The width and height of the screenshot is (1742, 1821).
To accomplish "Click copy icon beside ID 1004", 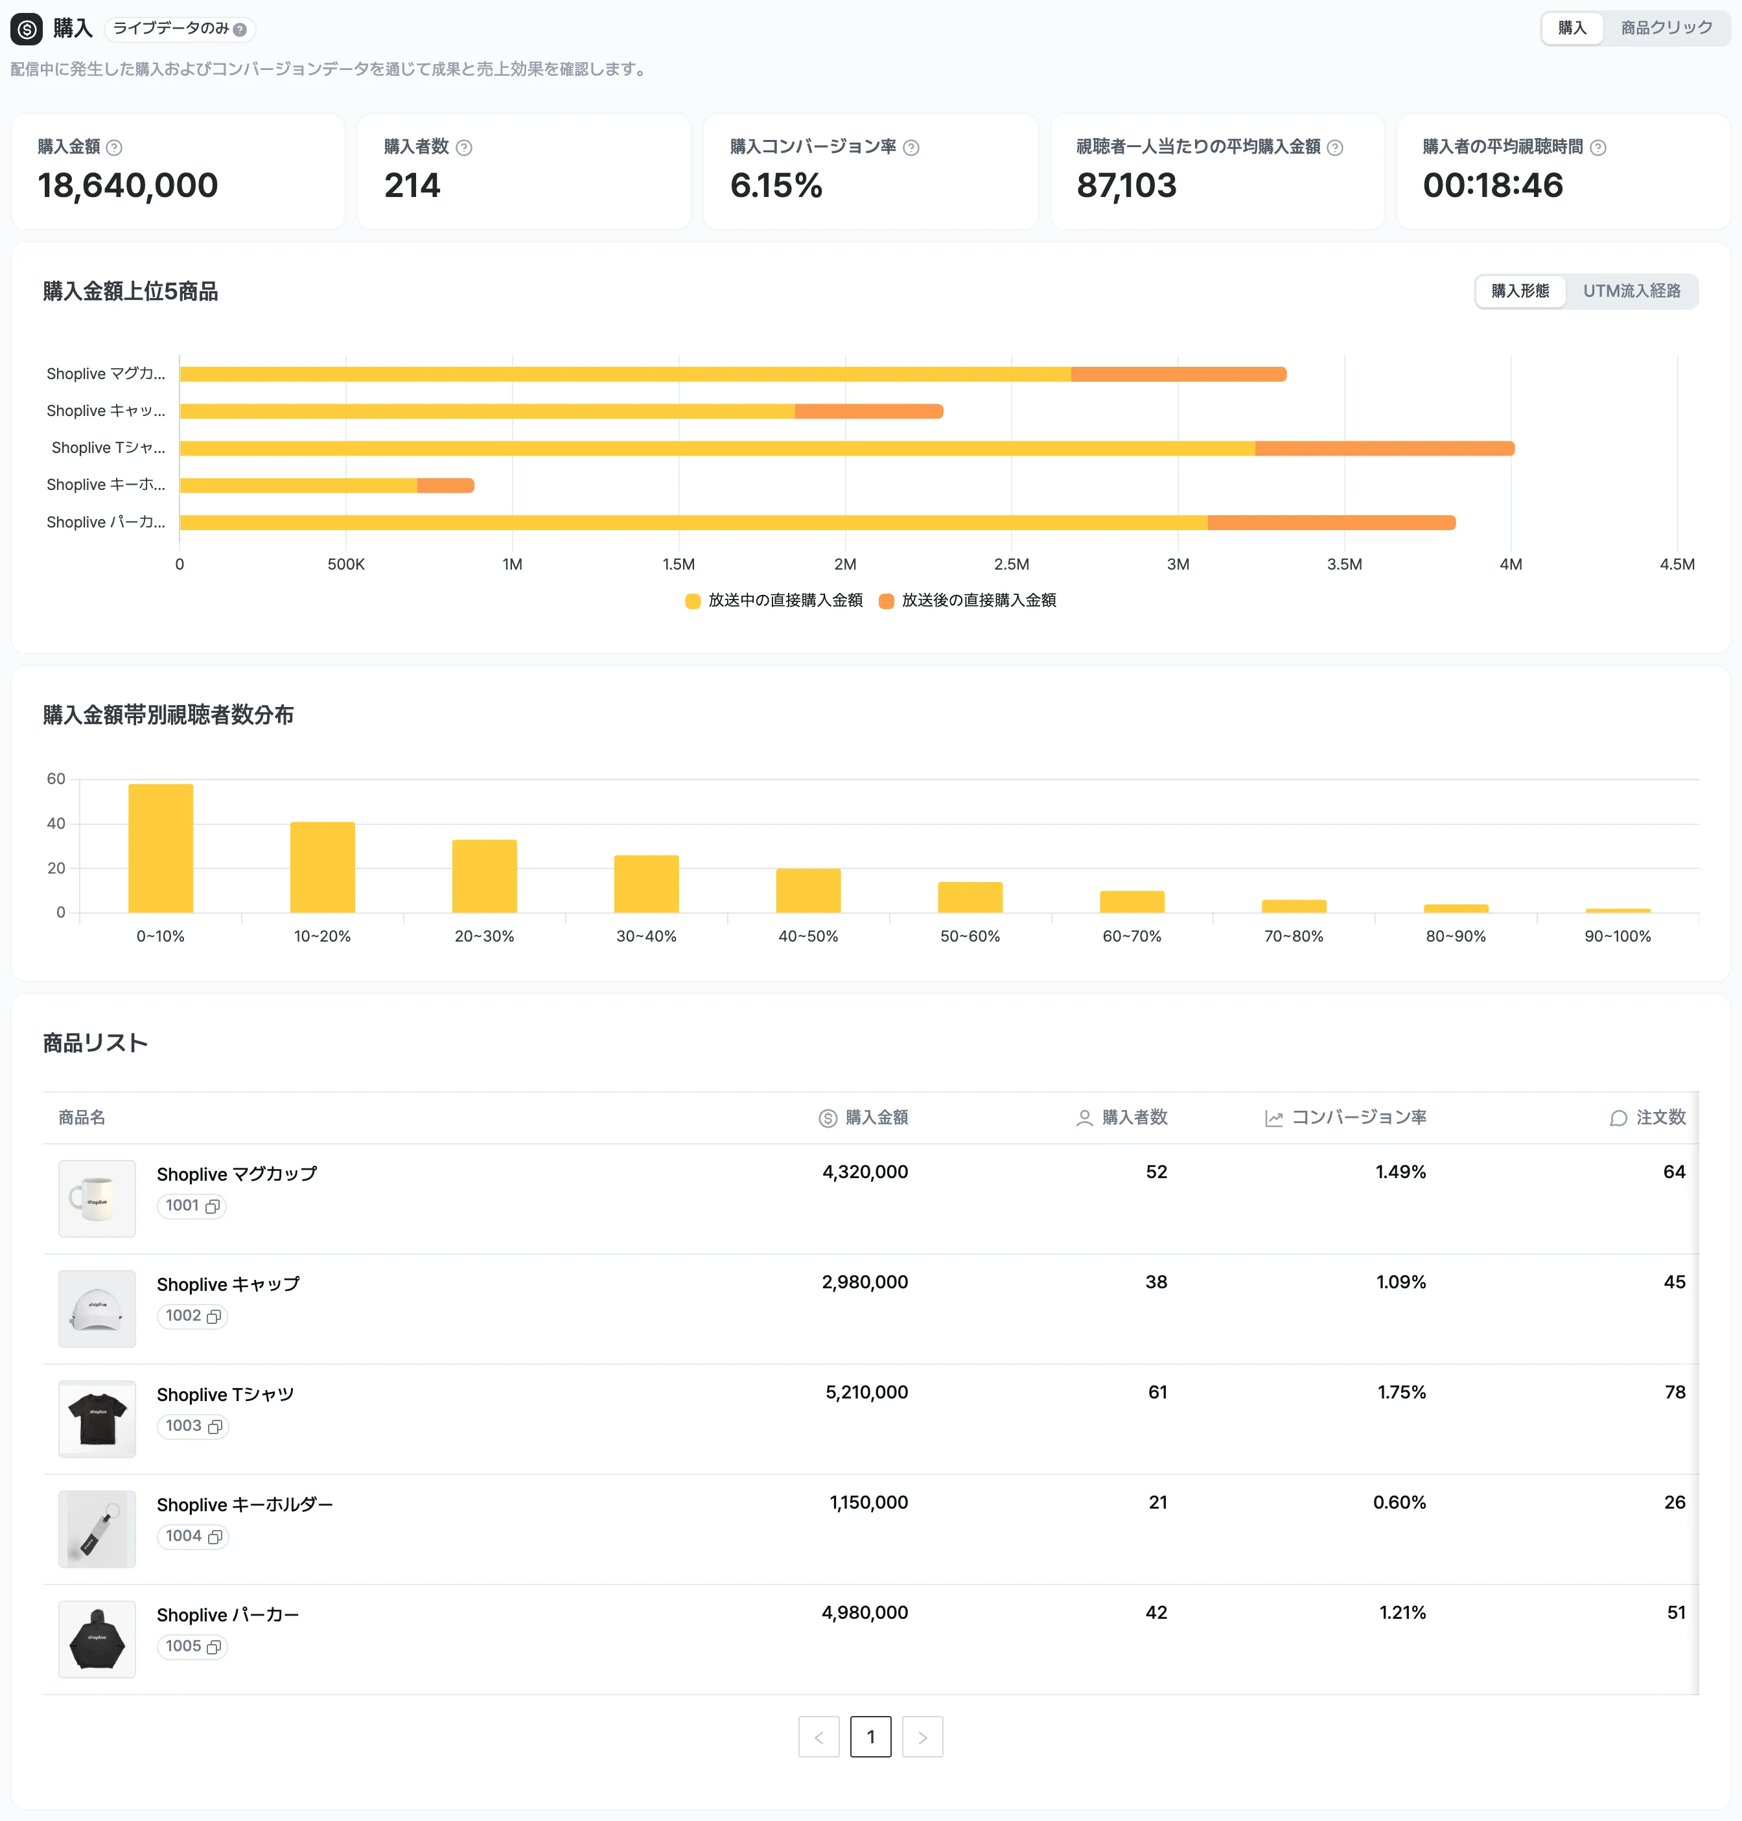I will (215, 1537).
